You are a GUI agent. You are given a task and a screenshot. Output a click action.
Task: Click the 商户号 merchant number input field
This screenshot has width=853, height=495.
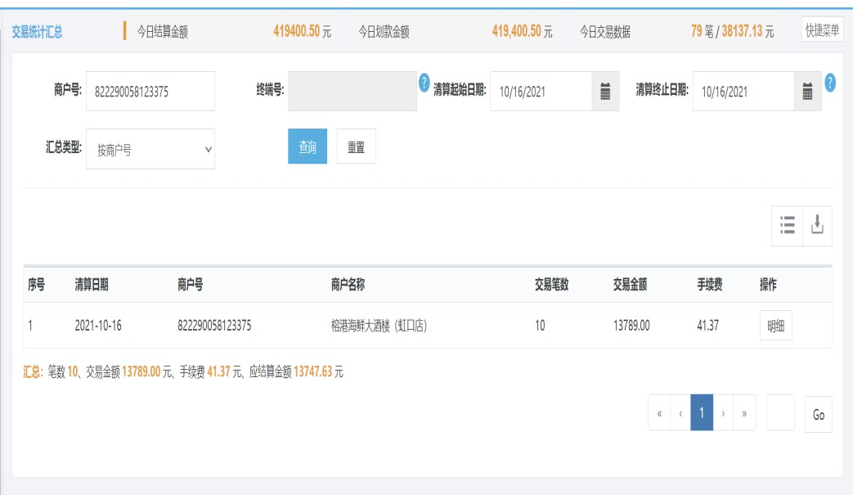(x=150, y=92)
